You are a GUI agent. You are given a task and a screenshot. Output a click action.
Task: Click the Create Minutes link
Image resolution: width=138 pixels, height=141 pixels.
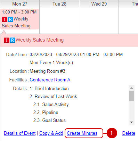click(x=82, y=133)
